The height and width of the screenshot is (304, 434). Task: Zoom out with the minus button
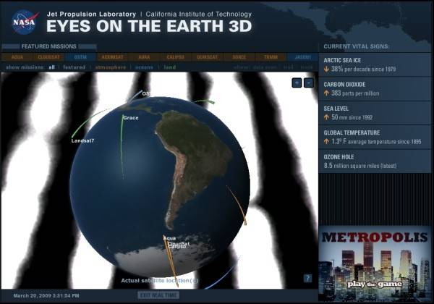309,83
